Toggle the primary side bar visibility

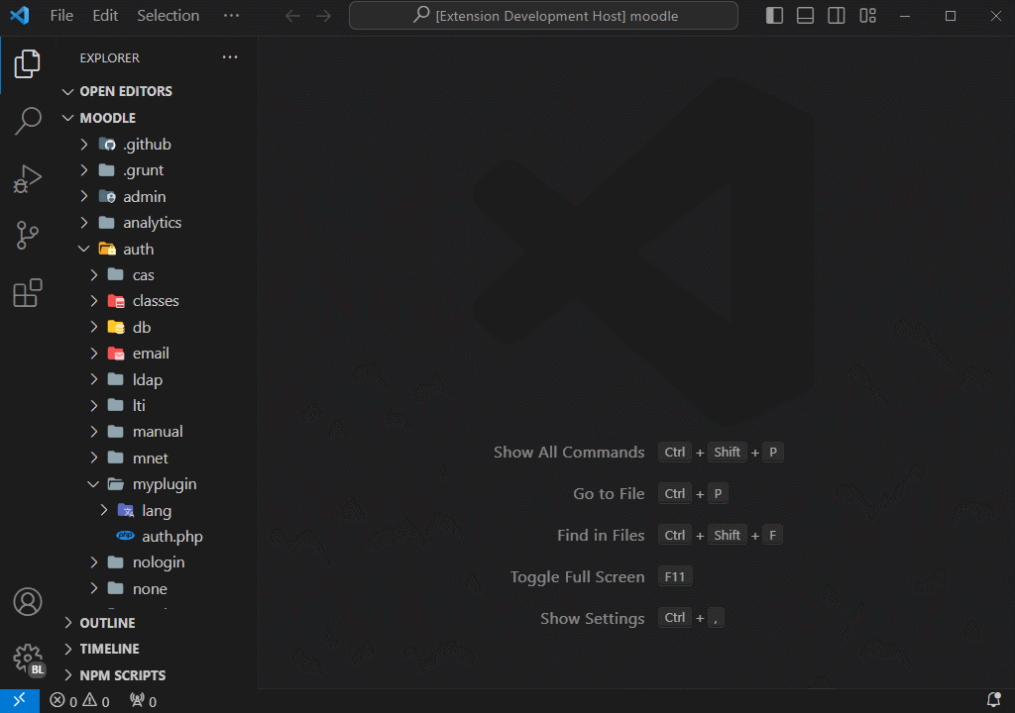pos(774,16)
